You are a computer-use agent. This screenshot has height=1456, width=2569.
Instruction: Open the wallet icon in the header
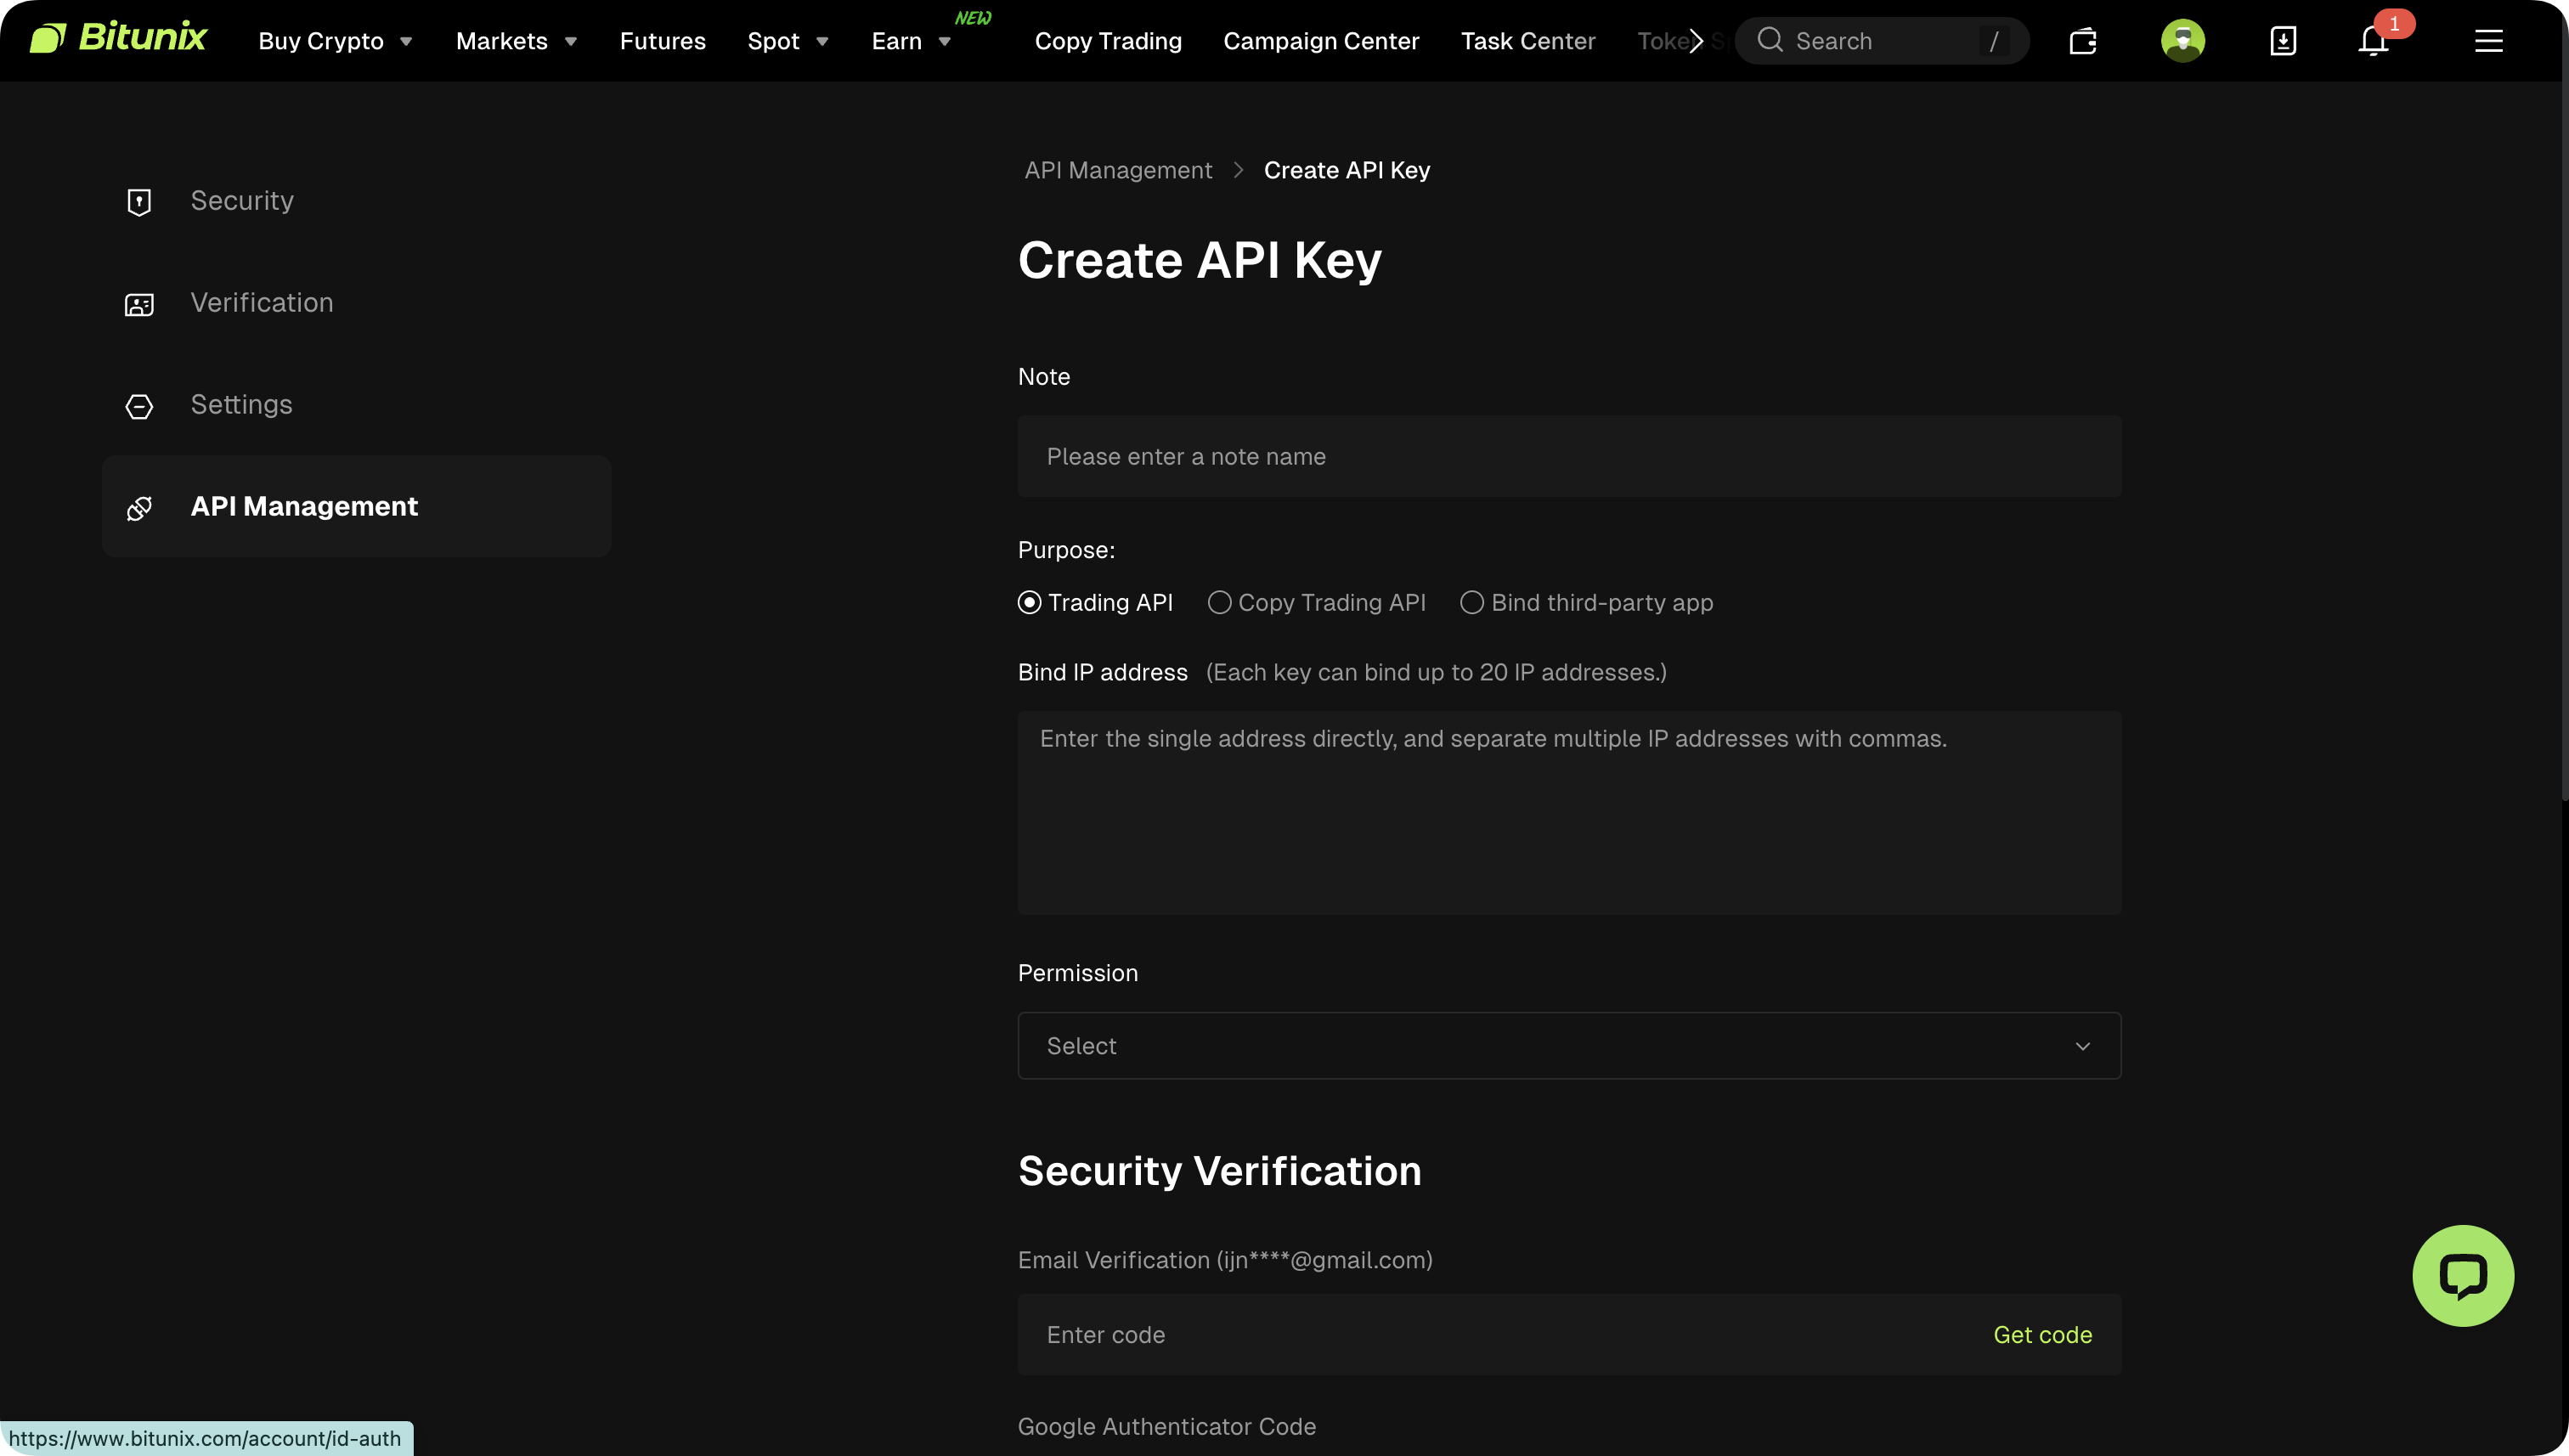[x=2084, y=41]
